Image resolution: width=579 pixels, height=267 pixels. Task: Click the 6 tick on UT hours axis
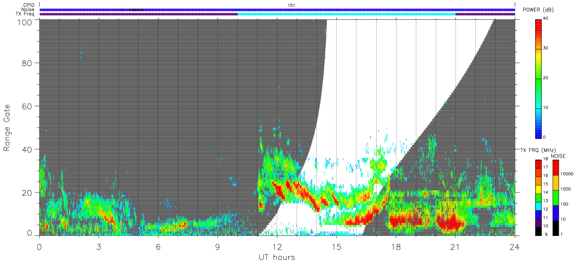pyautogui.click(x=158, y=246)
